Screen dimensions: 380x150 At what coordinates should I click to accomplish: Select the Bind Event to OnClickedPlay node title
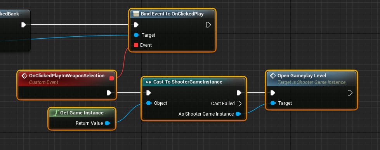tap(172, 14)
